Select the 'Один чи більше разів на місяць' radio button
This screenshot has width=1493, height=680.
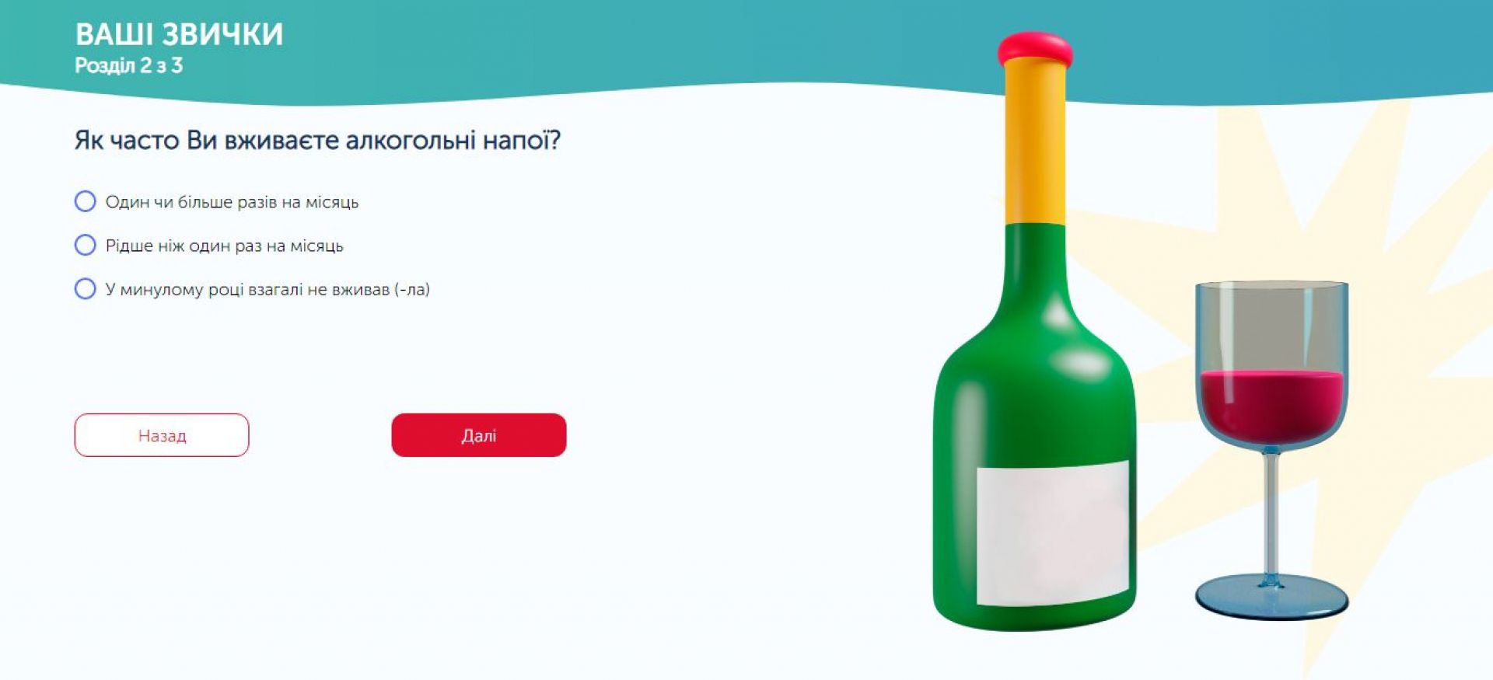tap(86, 202)
